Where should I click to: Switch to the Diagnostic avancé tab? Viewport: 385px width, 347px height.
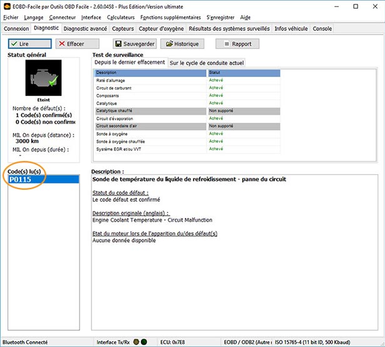pyautogui.click(x=85, y=29)
